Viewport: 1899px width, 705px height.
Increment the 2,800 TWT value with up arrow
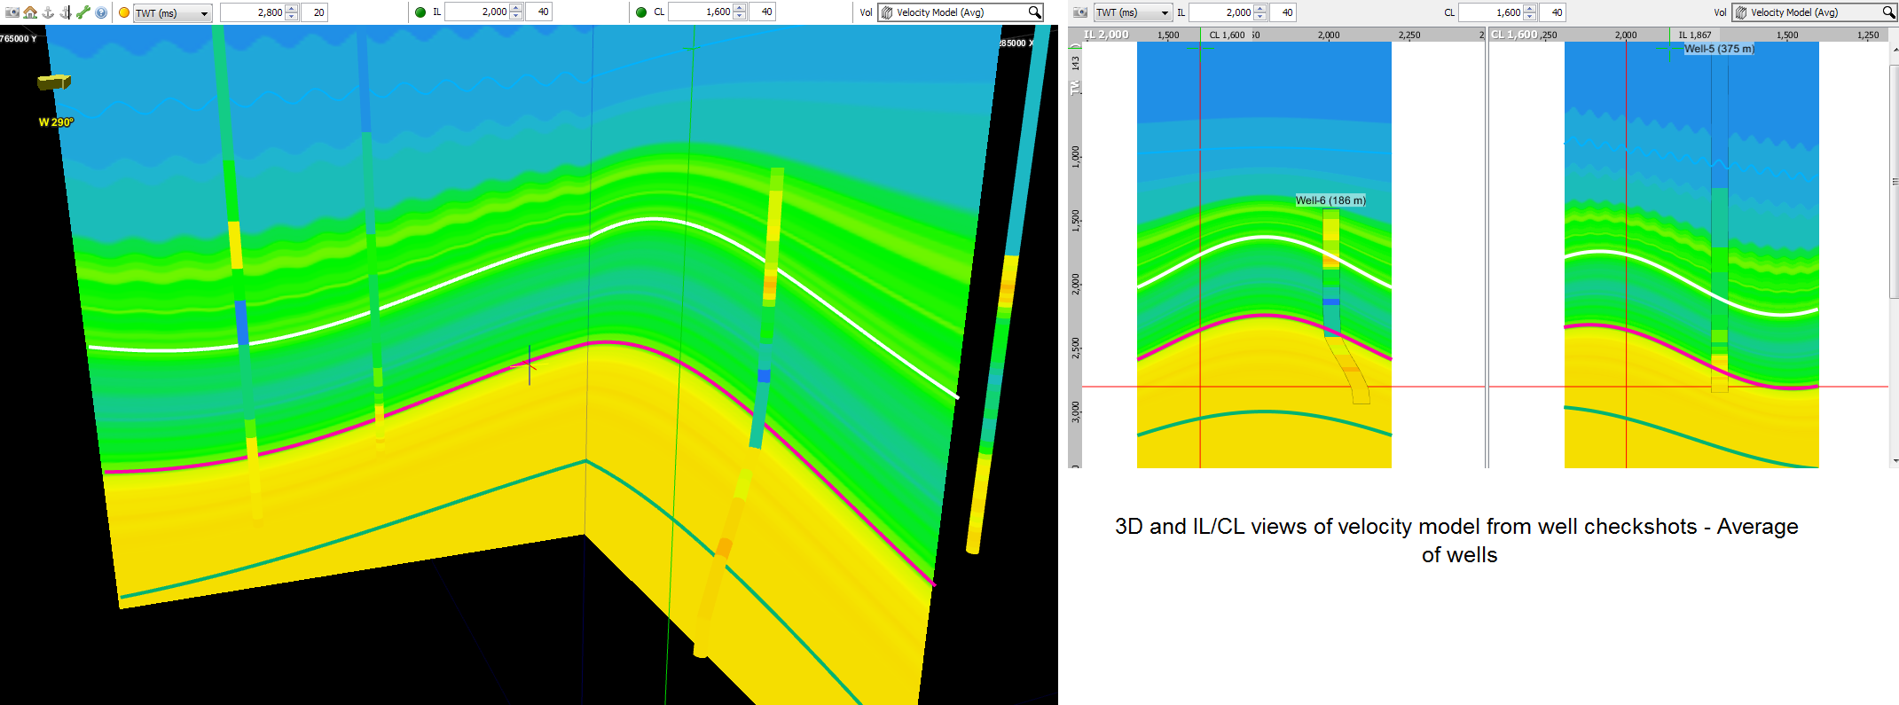(292, 8)
